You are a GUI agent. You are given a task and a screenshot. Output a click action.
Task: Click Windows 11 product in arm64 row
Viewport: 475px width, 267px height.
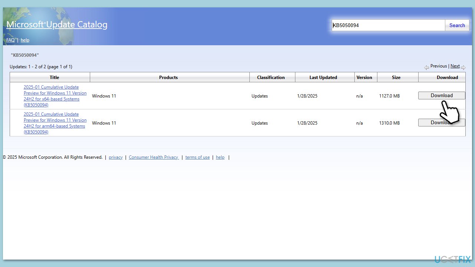pos(104,123)
